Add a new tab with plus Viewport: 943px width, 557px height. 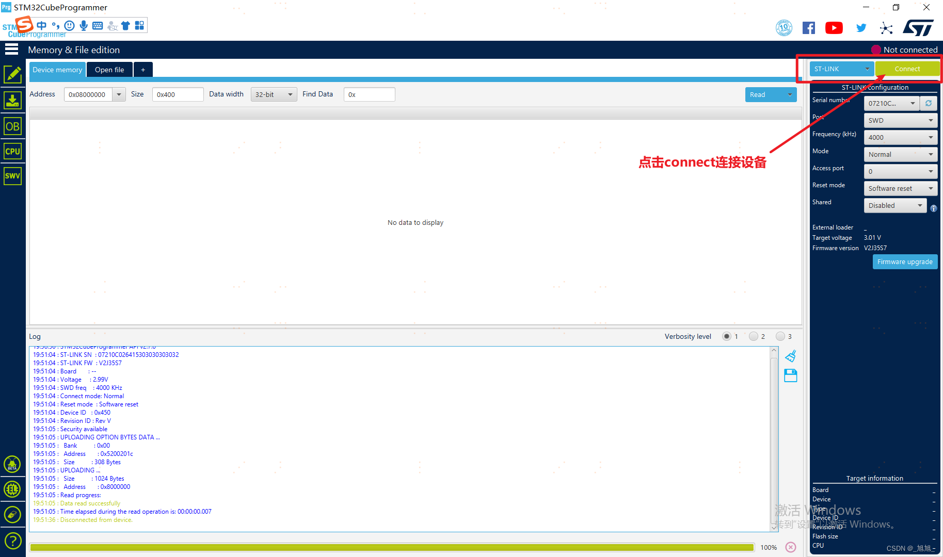(143, 70)
